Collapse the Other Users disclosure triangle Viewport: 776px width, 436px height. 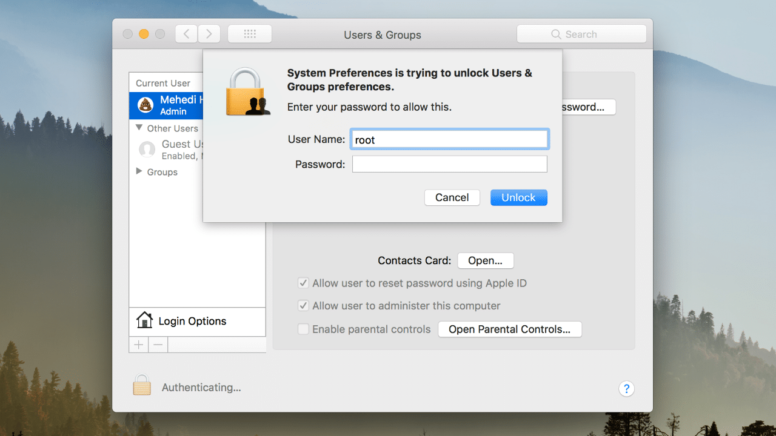pyautogui.click(x=139, y=128)
